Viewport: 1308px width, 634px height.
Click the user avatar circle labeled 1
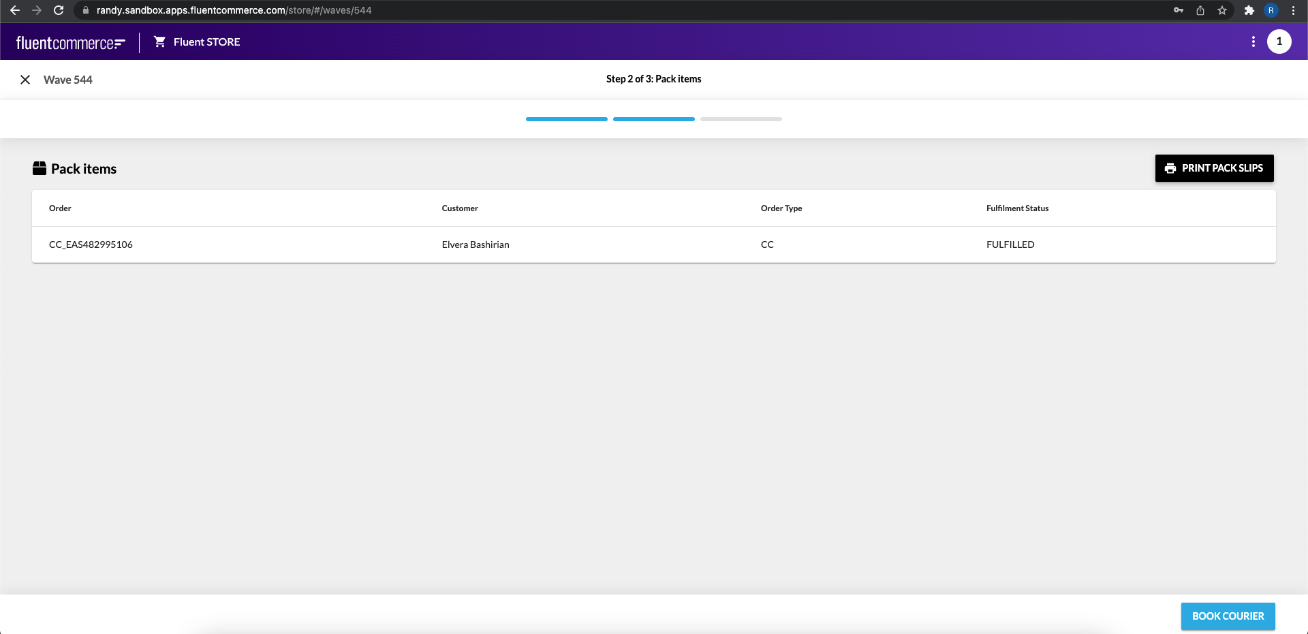(x=1279, y=42)
